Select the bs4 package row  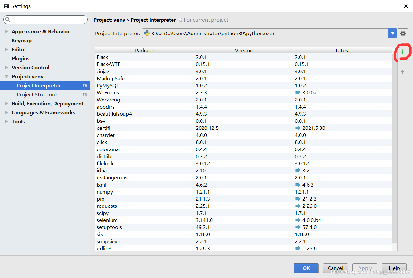click(x=244, y=121)
